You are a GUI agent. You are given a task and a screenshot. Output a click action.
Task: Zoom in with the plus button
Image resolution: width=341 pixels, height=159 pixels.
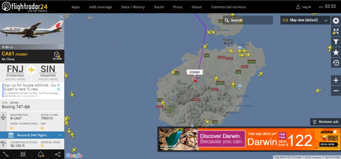pos(336,80)
